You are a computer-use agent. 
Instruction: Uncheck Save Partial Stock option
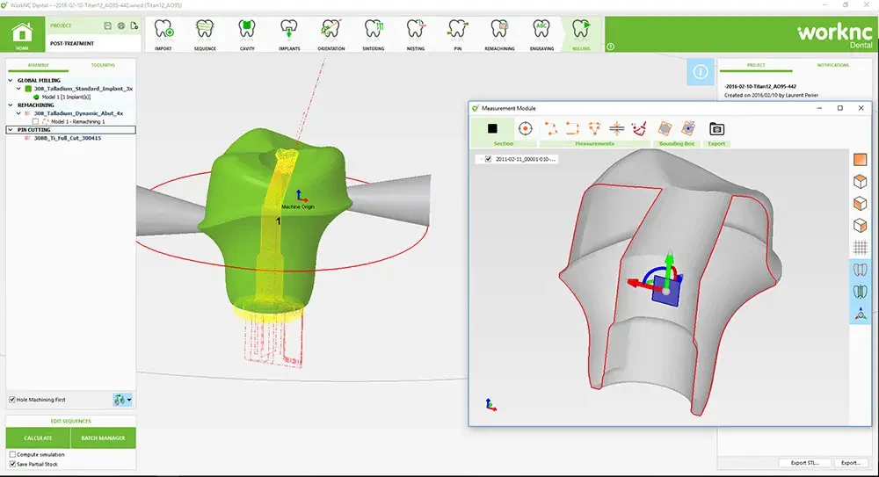coord(12,464)
